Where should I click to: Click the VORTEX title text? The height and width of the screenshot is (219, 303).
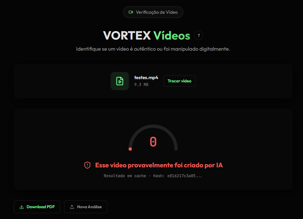tap(127, 36)
